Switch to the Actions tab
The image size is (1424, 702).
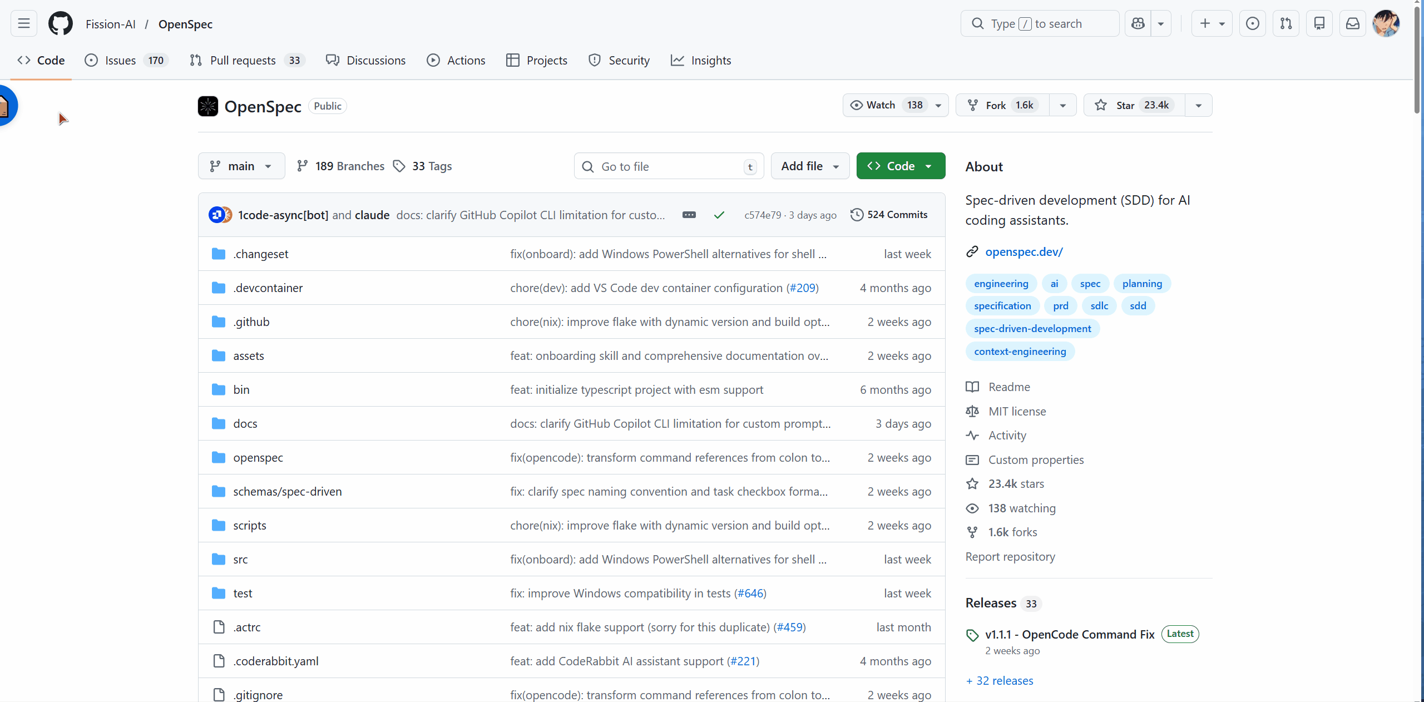pyautogui.click(x=456, y=60)
